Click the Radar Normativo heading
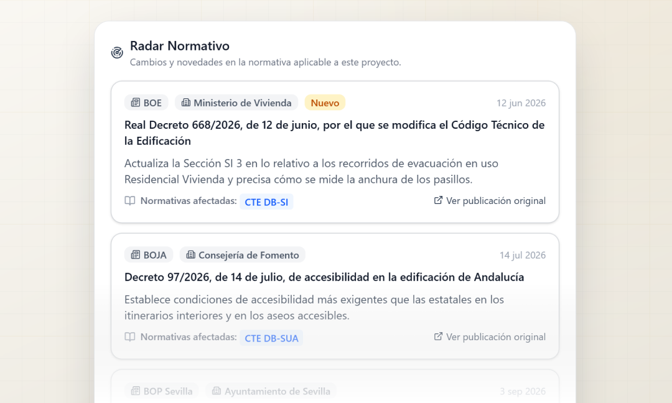 [x=180, y=45]
